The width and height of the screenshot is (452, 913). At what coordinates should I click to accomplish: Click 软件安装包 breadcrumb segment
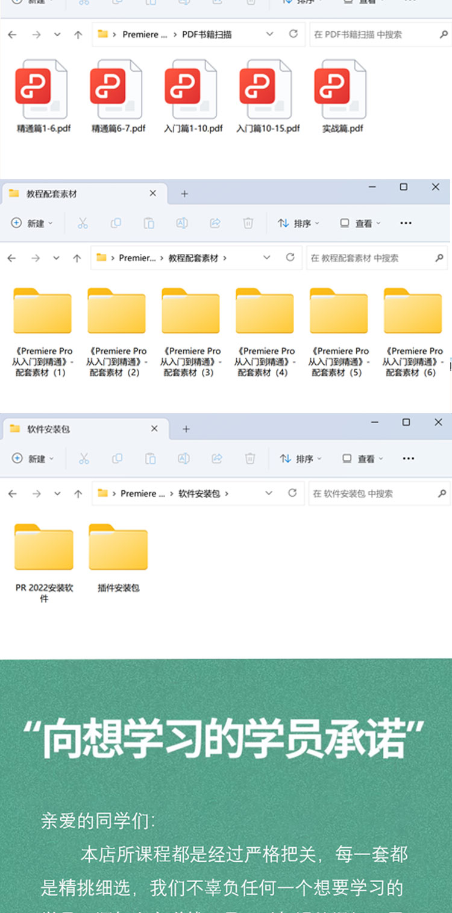(x=199, y=494)
